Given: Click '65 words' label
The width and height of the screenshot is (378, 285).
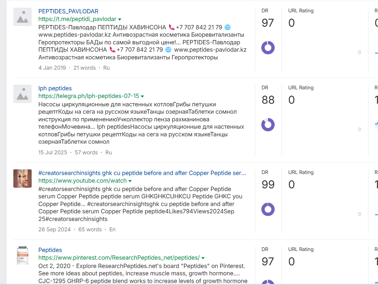Looking at the screenshot, I should (90, 229).
